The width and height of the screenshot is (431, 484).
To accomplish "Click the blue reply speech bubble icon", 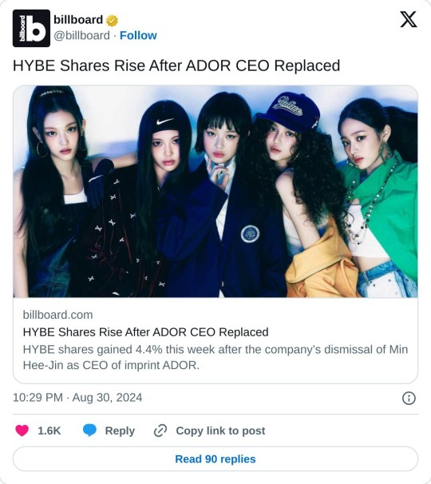I will [89, 430].
